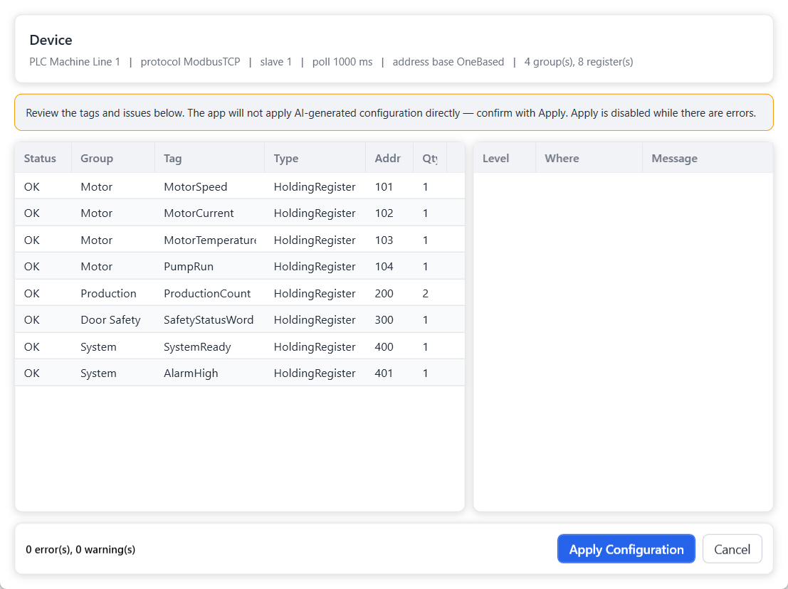The image size is (788, 589).
Task: Click the poll 1000 ms text
Action: click(x=342, y=62)
